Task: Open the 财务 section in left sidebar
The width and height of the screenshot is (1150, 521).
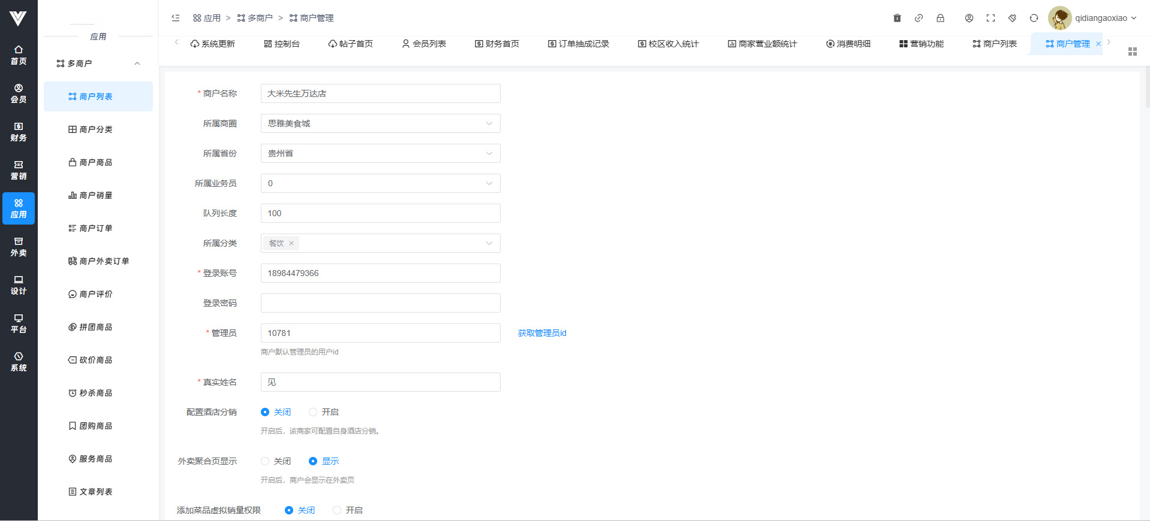Action: pyautogui.click(x=19, y=132)
